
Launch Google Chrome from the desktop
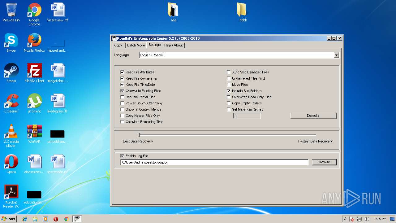click(x=34, y=14)
